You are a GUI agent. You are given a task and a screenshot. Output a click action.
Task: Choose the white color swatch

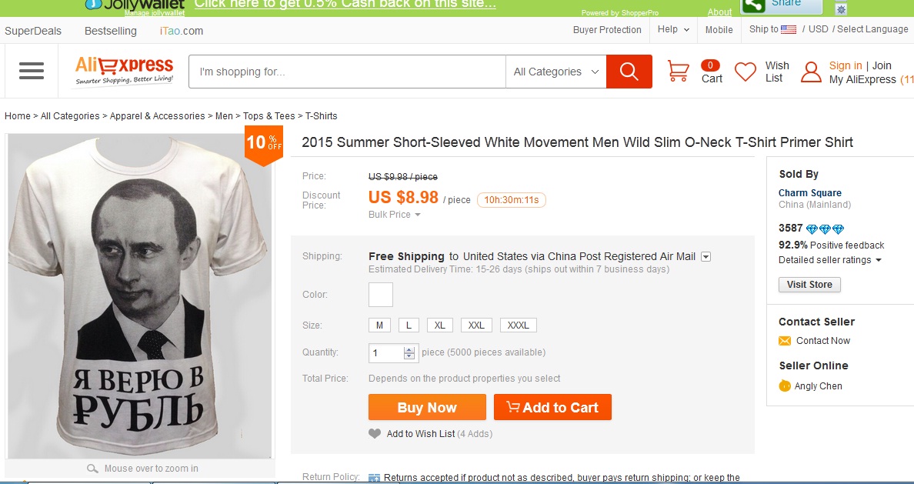381,295
